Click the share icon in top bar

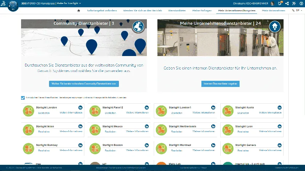pyautogui.click(x=287, y=3)
